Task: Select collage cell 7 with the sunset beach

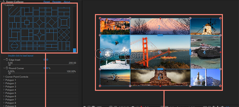Action: [115, 78]
